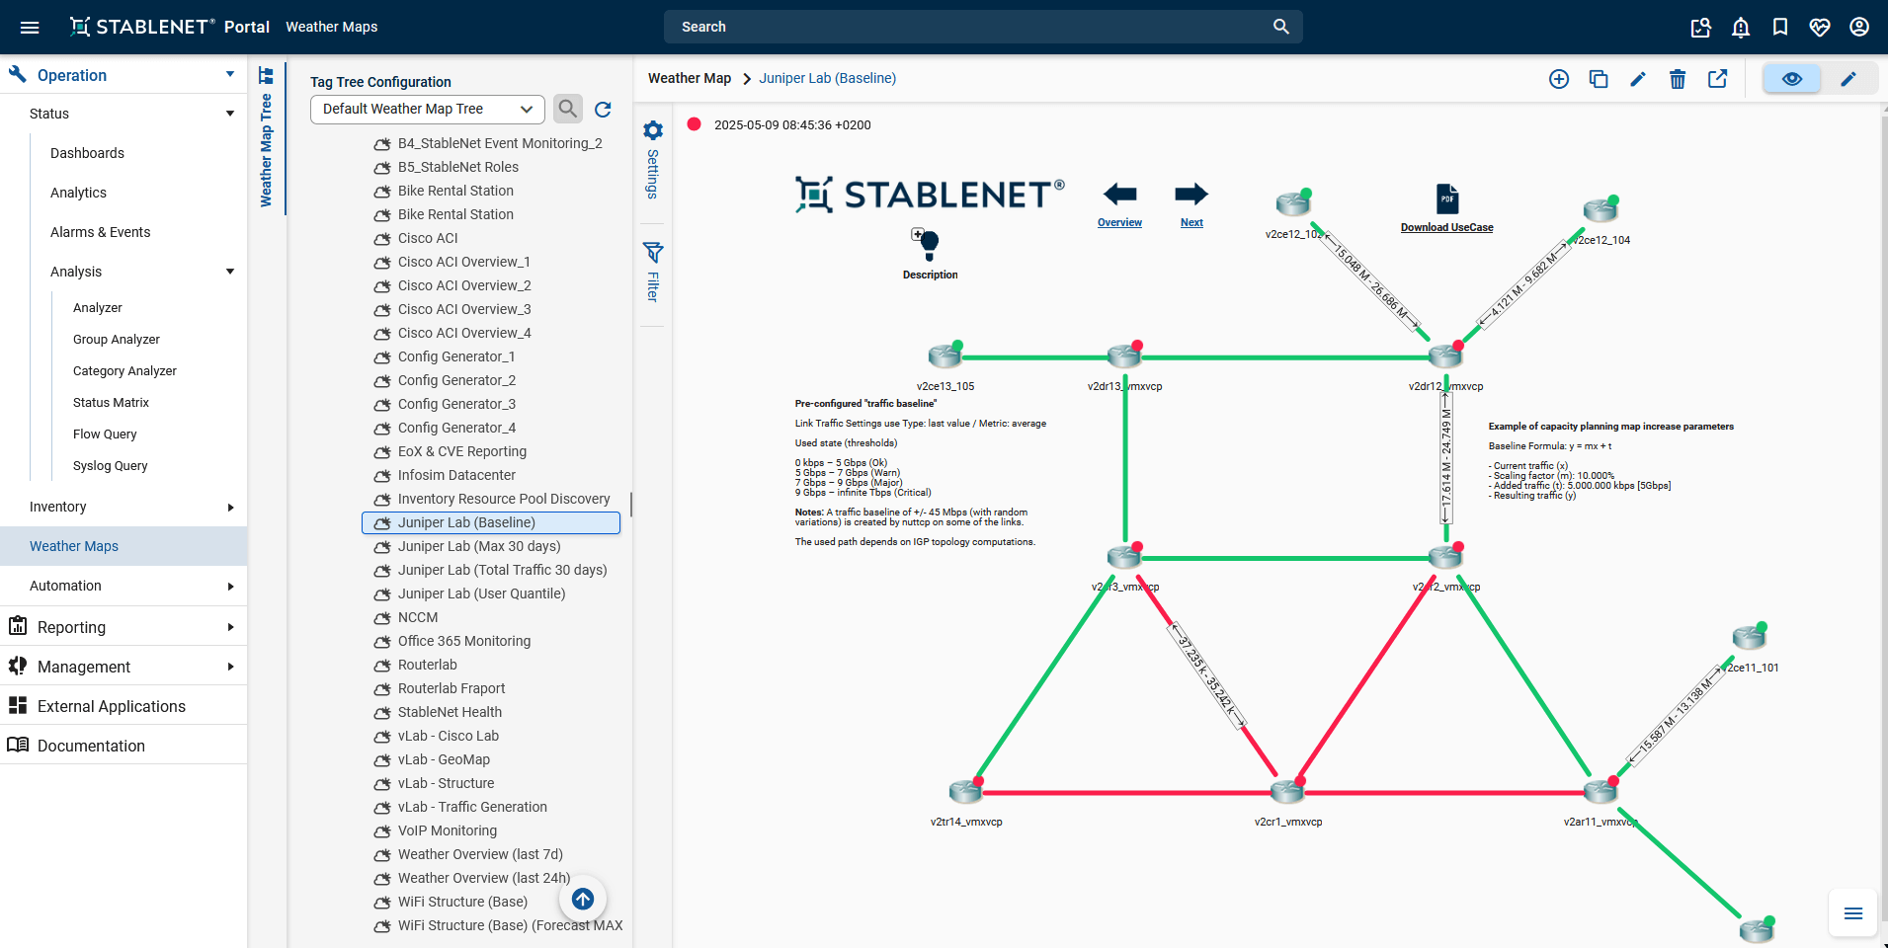The width and height of the screenshot is (1888, 948).
Task: Open Flow Query in sidebar
Action: tap(105, 434)
